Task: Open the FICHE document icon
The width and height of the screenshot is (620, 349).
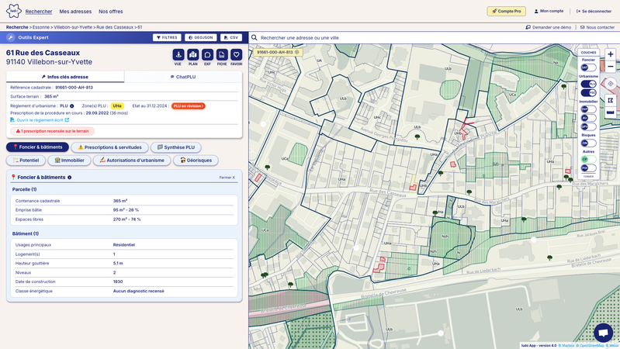Action: click(x=222, y=55)
